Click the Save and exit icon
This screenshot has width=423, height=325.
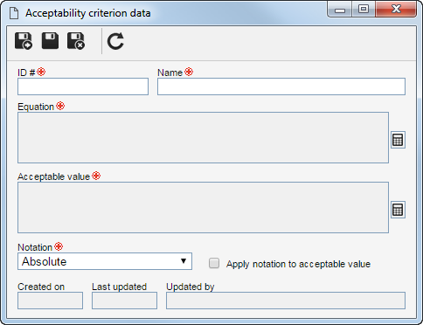point(76,41)
